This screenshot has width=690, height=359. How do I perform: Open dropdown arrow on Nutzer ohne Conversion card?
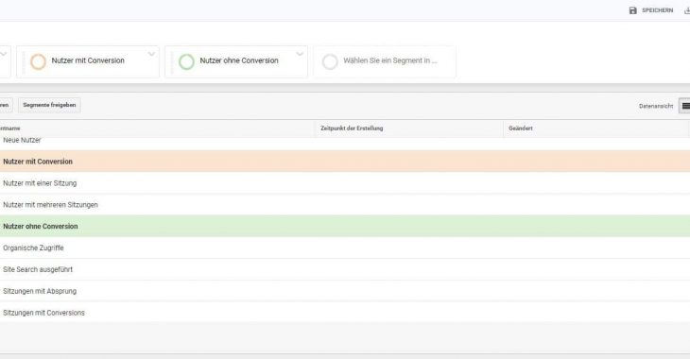(300, 54)
